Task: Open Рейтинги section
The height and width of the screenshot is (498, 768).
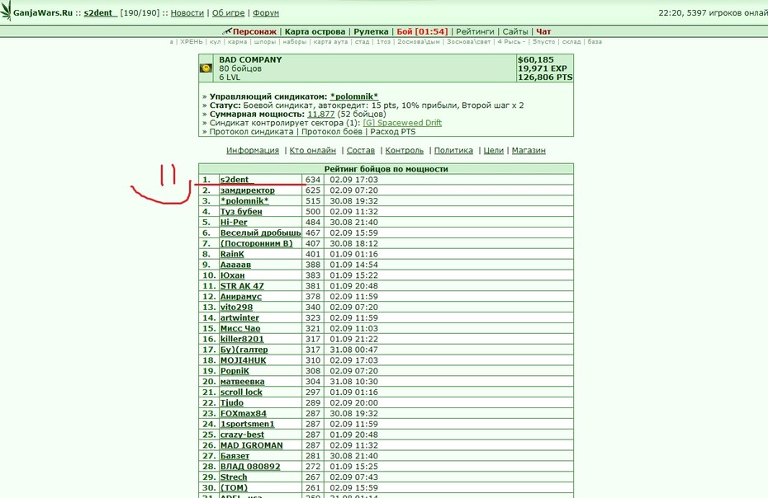Action: [475, 32]
